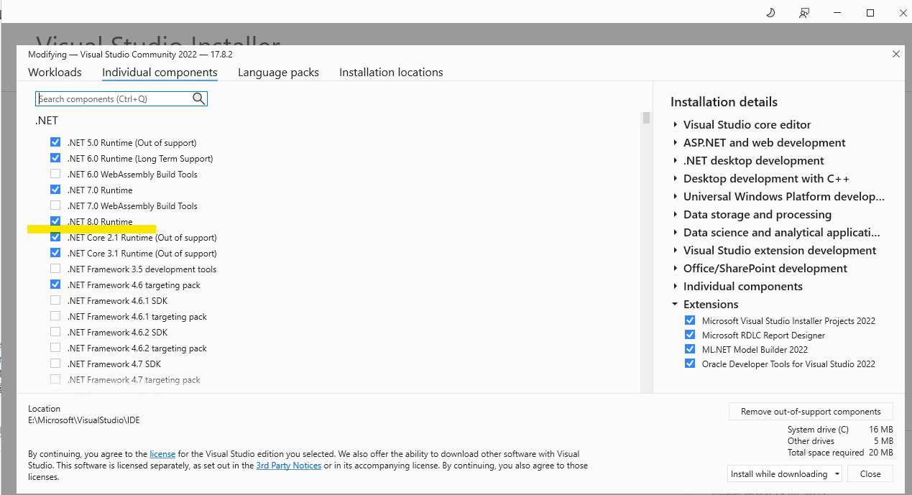Expand Universal Windows Platform development details
912x495 pixels.
(x=676, y=196)
